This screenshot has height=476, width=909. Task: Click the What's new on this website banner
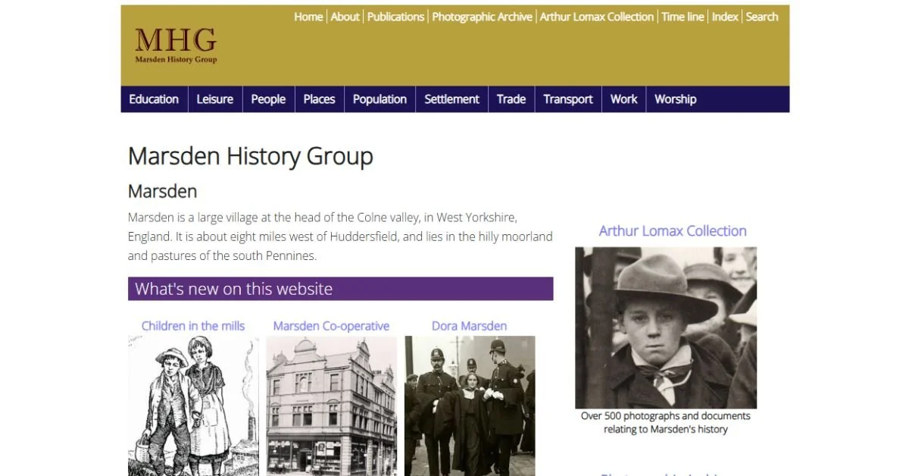point(340,289)
